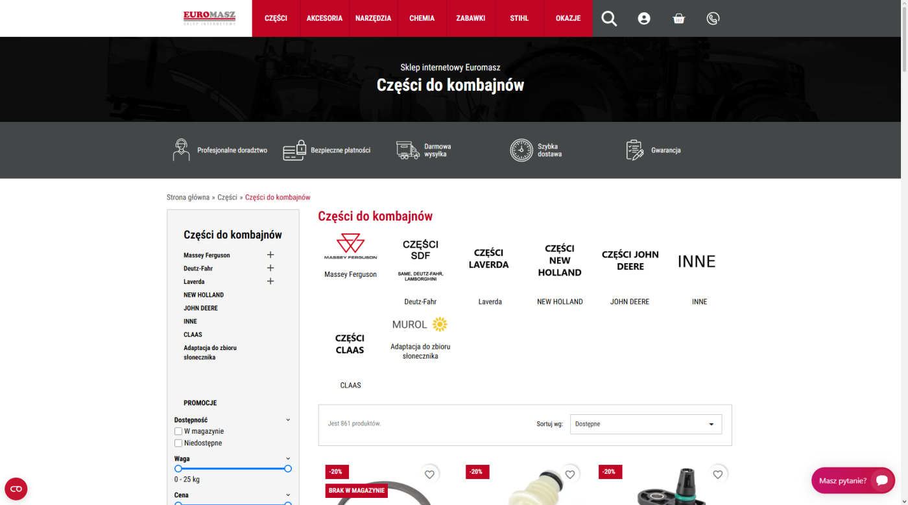Image resolution: width=908 pixels, height=505 pixels.
Task: Collapse the Cena filter chevron
Action: click(288, 495)
